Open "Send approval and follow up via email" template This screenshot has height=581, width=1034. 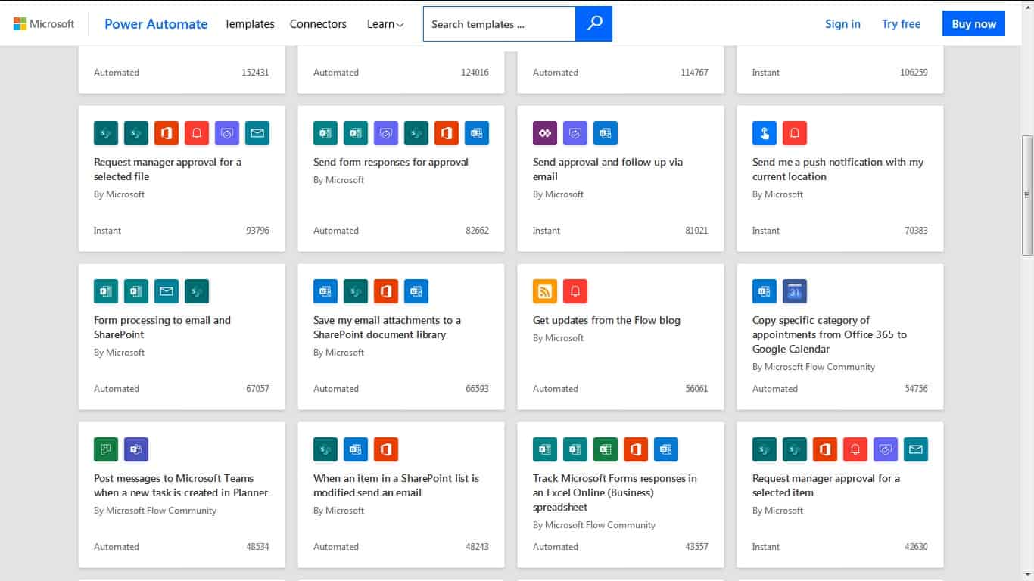point(608,169)
